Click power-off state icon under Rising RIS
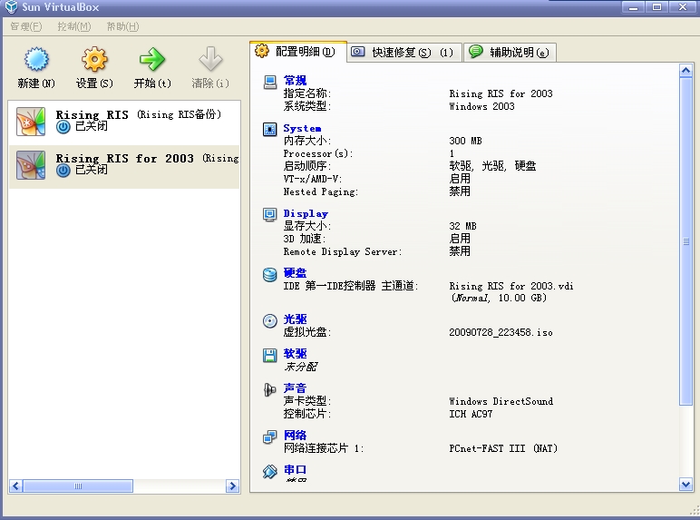 63,127
